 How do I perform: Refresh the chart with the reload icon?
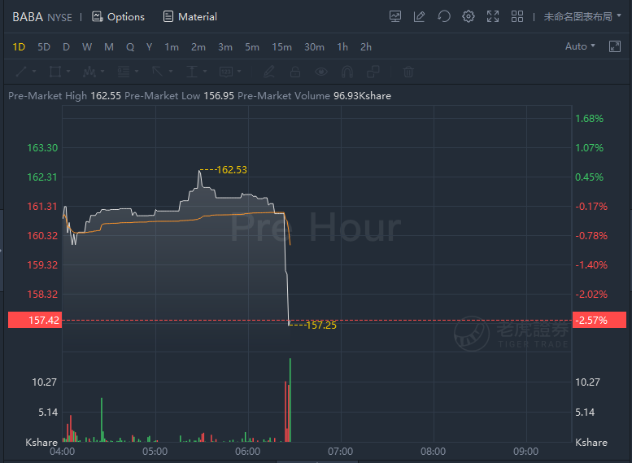pyautogui.click(x=444, y=16)
